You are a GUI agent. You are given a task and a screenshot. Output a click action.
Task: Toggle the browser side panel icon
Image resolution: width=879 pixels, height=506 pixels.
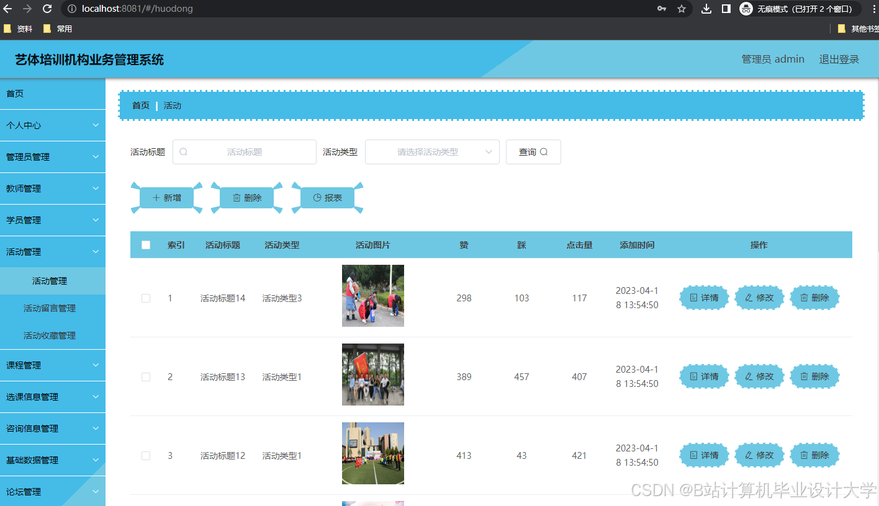726,9
